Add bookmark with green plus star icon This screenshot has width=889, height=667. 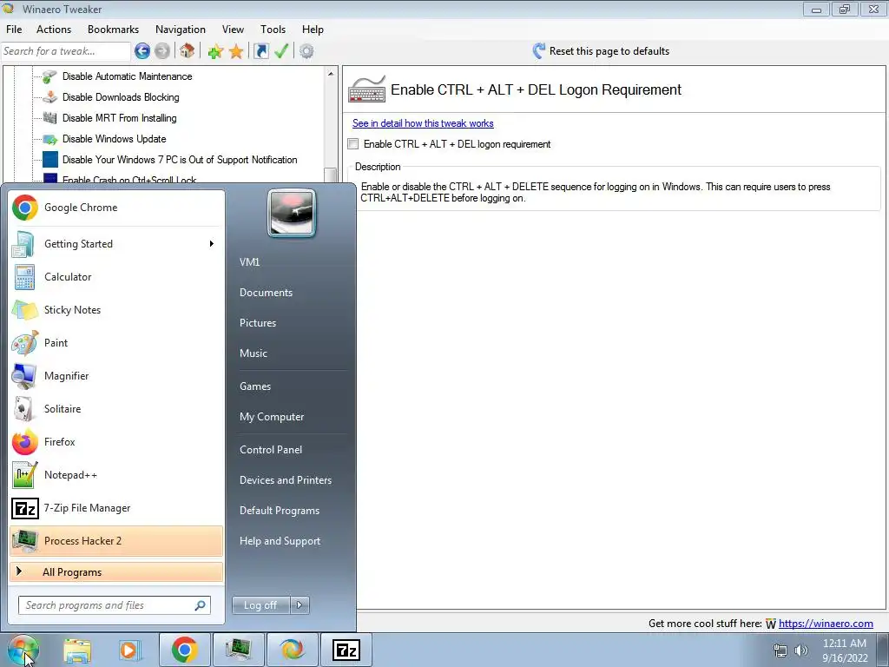pyautogui.click(x=215, y=51)
